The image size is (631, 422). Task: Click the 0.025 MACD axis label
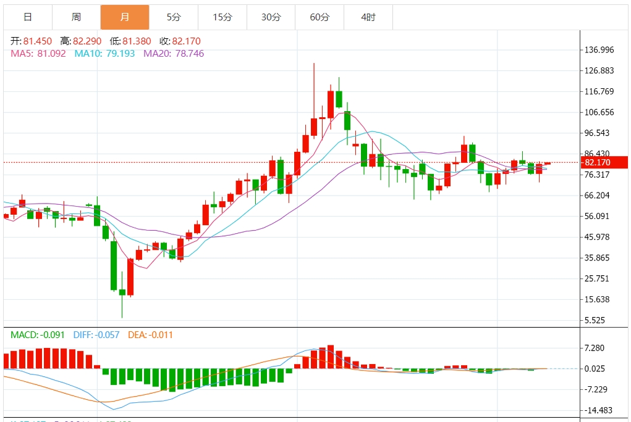point(595,369)
